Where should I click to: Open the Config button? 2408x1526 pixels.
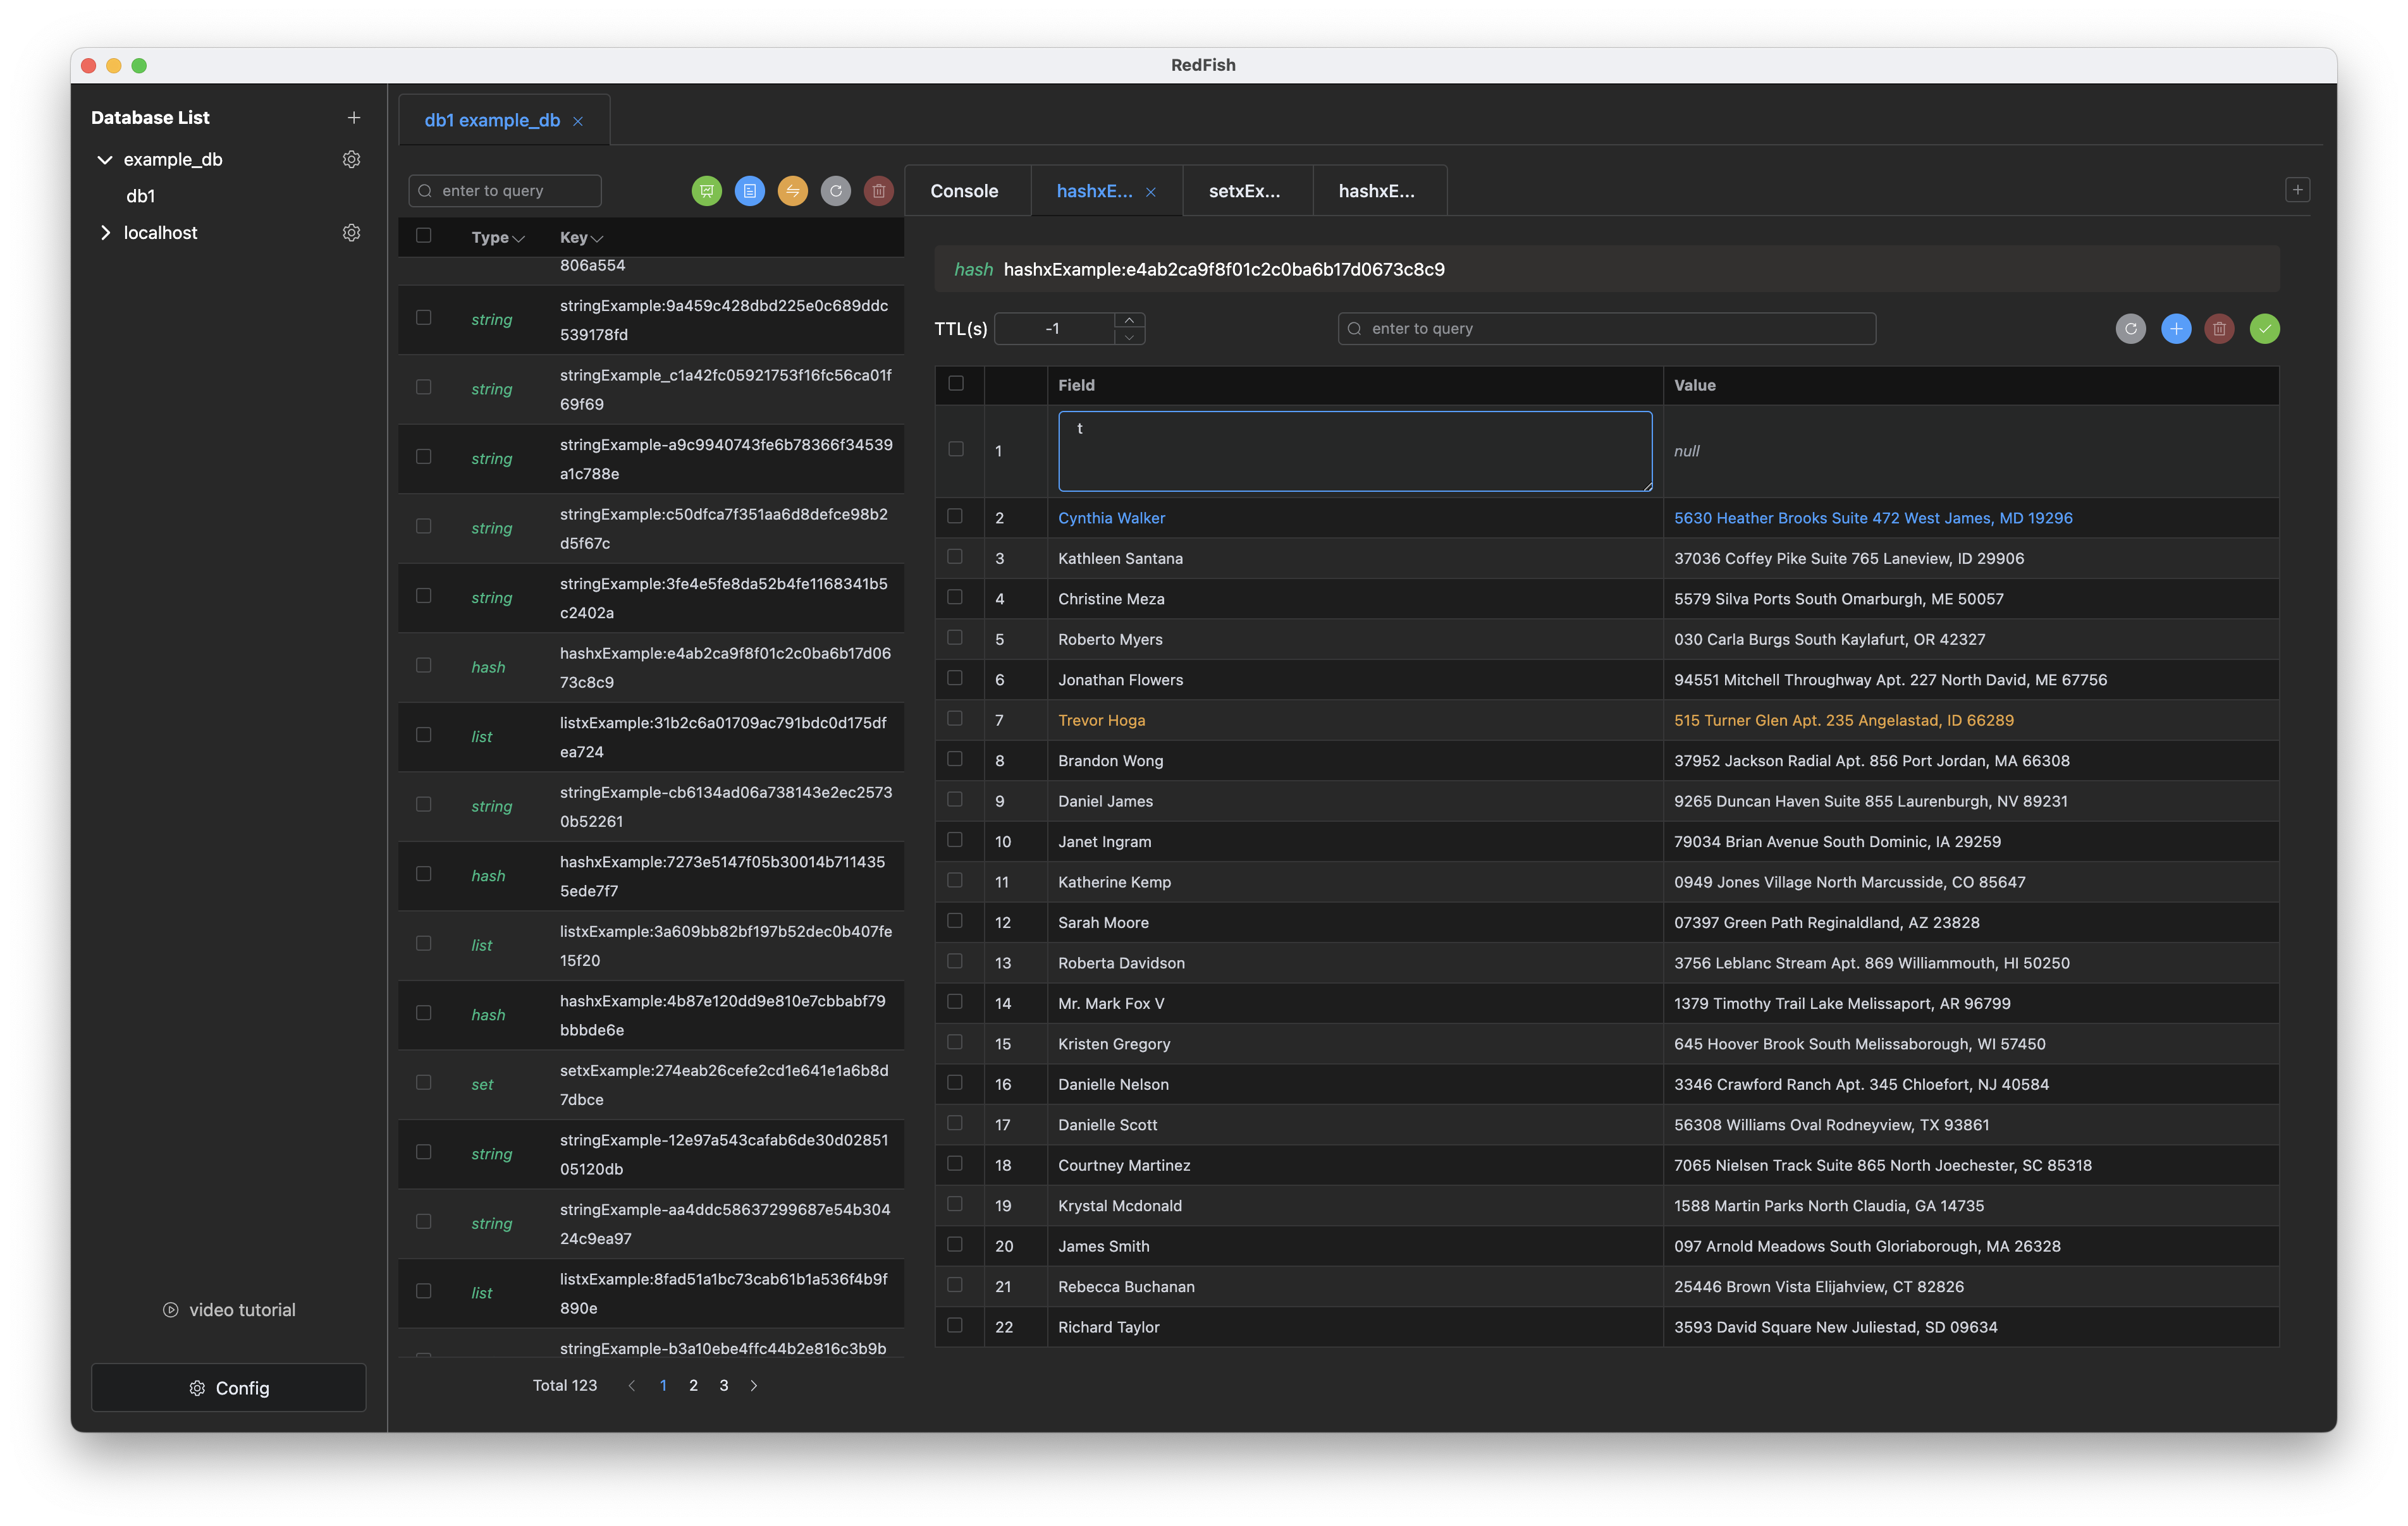pyautogui.click(x=229, y=1388)
